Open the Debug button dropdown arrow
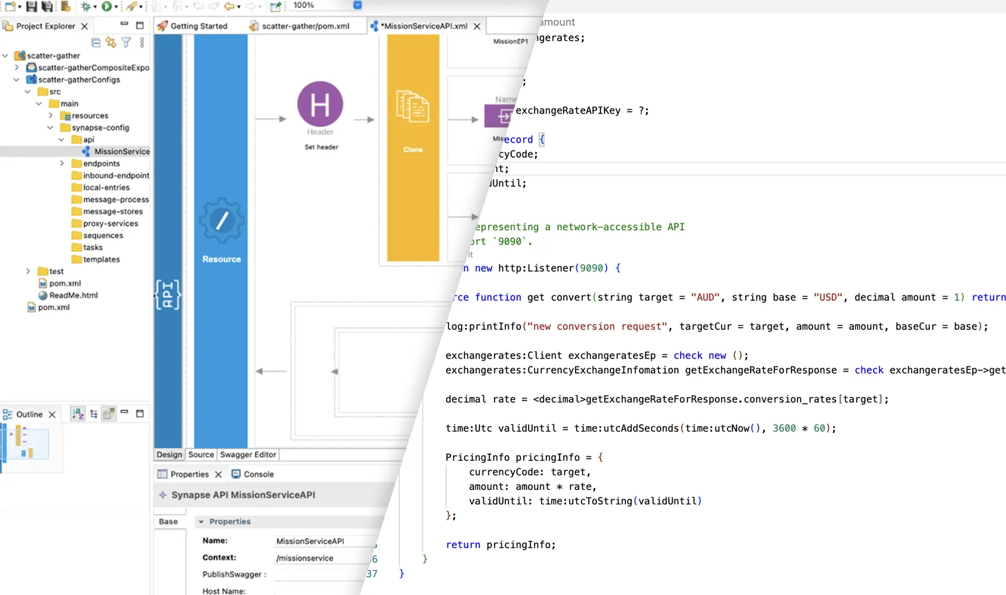Image resolution: width=1006 pixels, height=595 pixels. (x=95, y=7)
